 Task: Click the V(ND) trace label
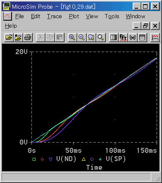pyautogui.click(x=66, y=159)
